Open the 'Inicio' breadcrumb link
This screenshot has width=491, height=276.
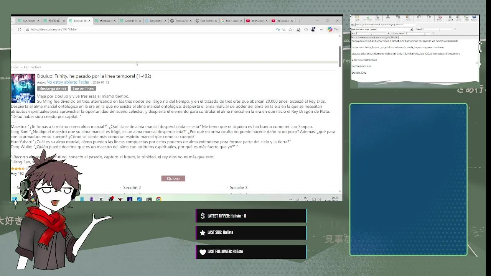click(x=15, y=67)
